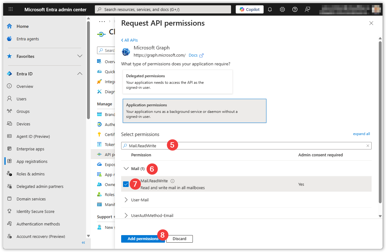
Task: Expand the UserAuthMethod-Email permission group
Action: point(126,215)
